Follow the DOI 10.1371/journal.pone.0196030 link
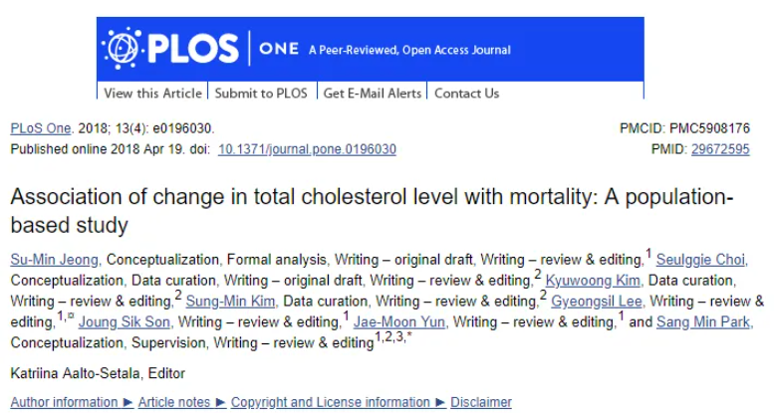This screenshot has height=413, width=774. [x=307, y=149]
